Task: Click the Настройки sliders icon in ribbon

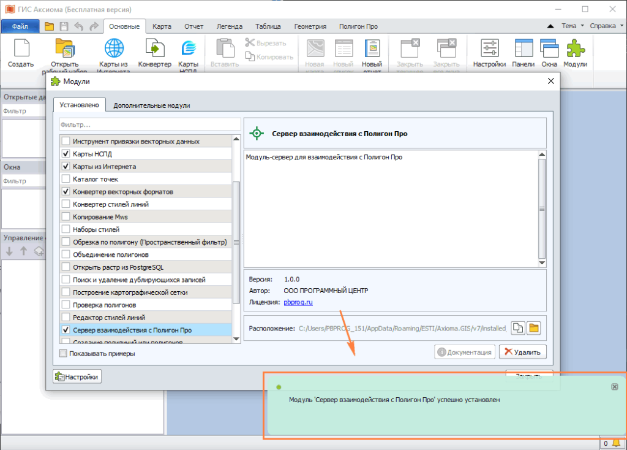Action: (x=489, y=48)
